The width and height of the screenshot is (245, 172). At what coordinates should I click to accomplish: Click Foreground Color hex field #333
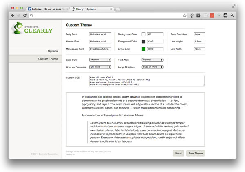[x=155, y=42]
